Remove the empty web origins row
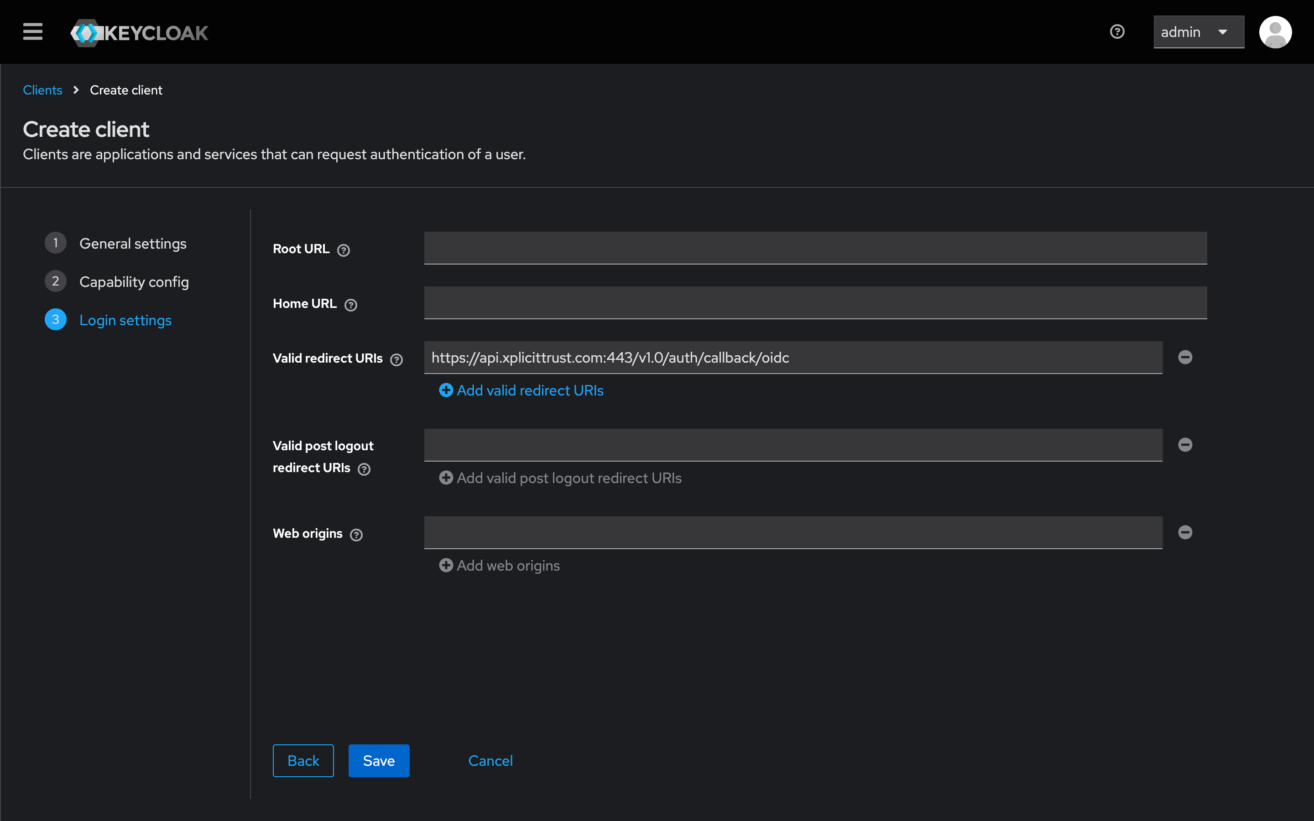 [1185, 533]
